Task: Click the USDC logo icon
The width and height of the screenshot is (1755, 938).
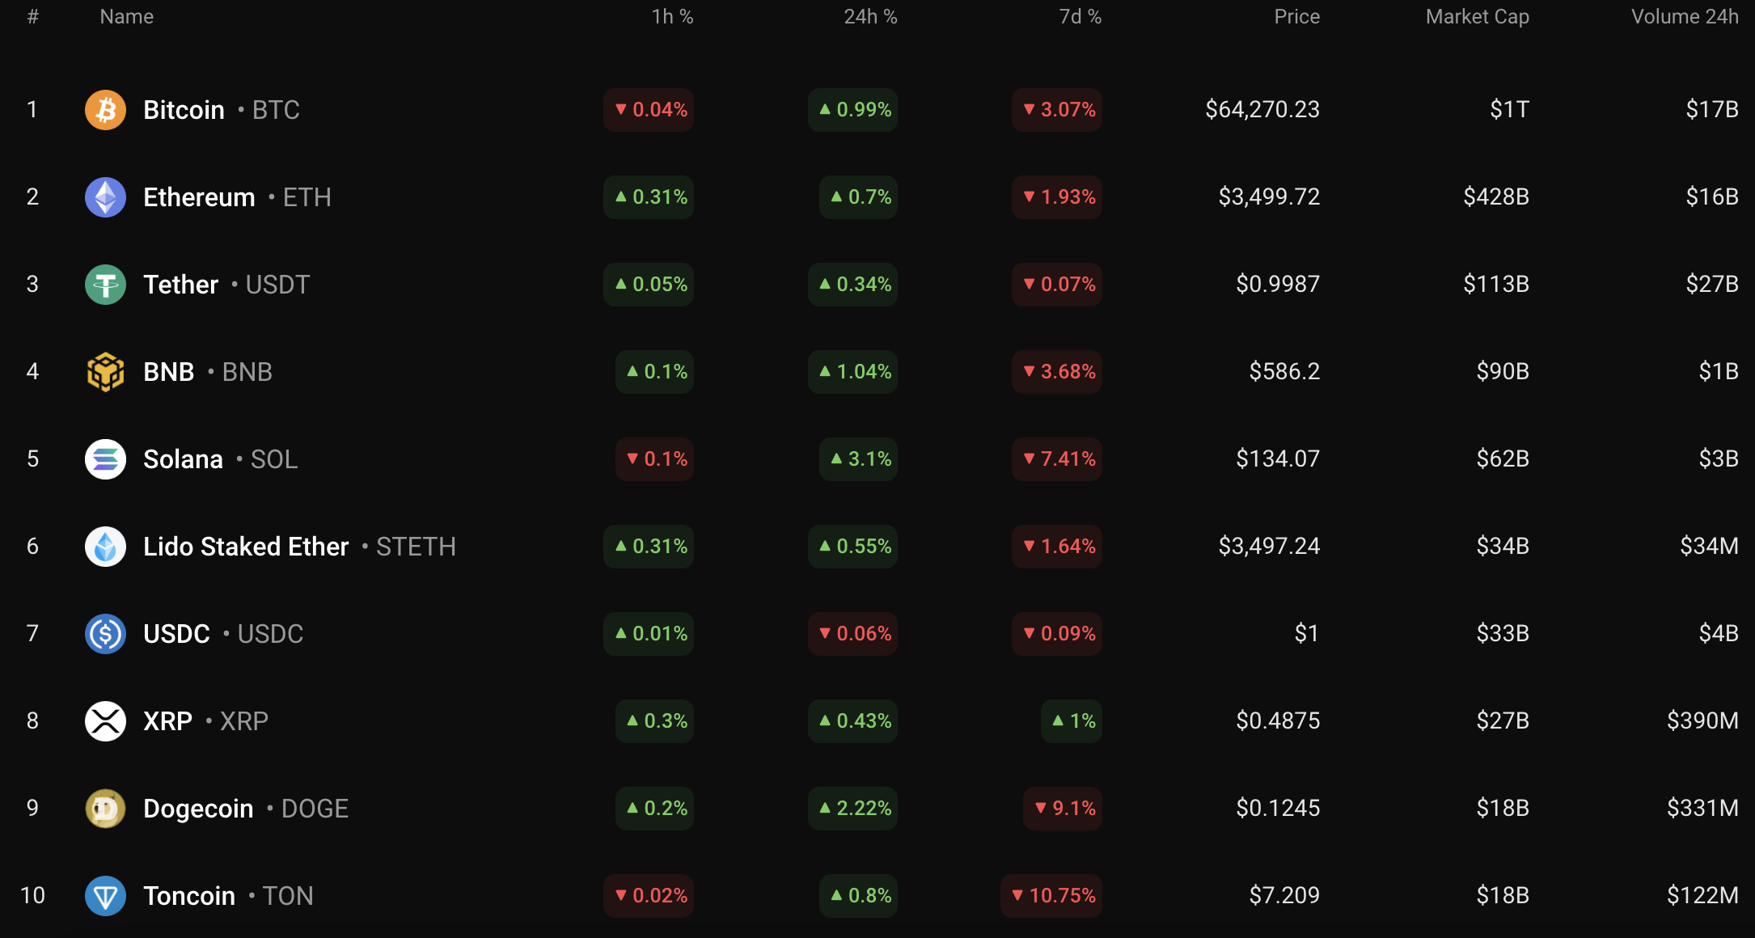Action: click(105, 634)
